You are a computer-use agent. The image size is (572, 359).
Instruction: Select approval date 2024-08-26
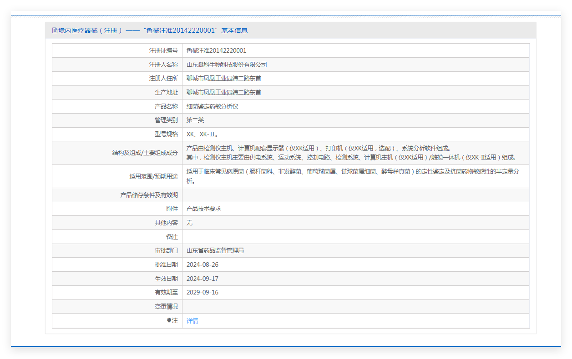pyautogui.click(x=202, y=264)
